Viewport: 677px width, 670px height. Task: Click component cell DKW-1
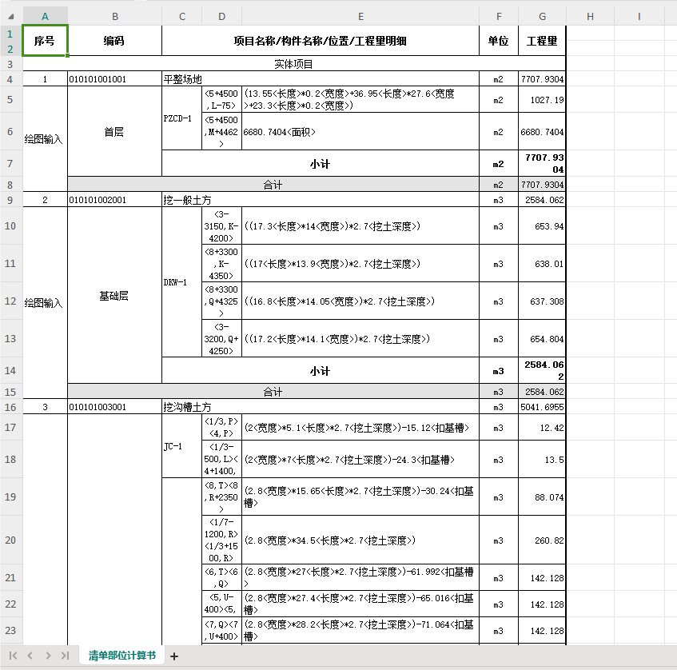click(x=181, y=282)
